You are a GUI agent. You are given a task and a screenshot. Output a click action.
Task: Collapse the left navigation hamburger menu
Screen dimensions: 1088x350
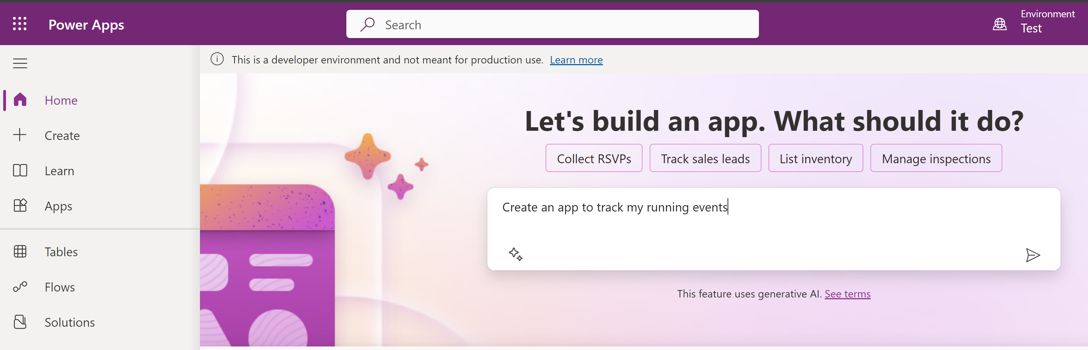20,63
